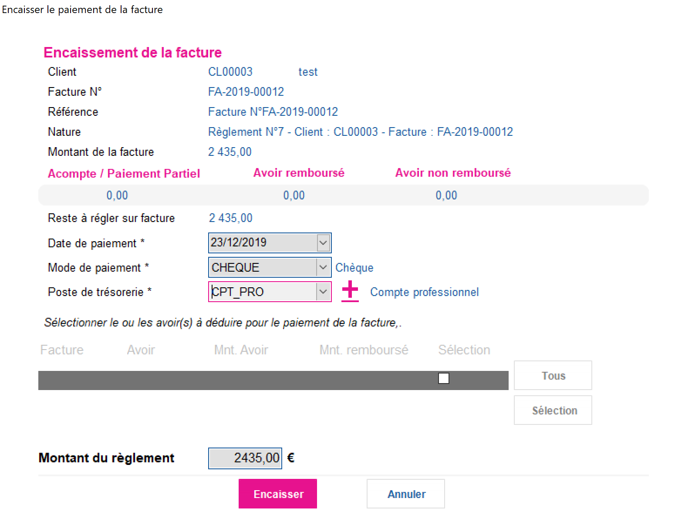This screenshot has height=515, width=685.
Task: Add a new treasury account with plus icon
Action: pos(350,291)
